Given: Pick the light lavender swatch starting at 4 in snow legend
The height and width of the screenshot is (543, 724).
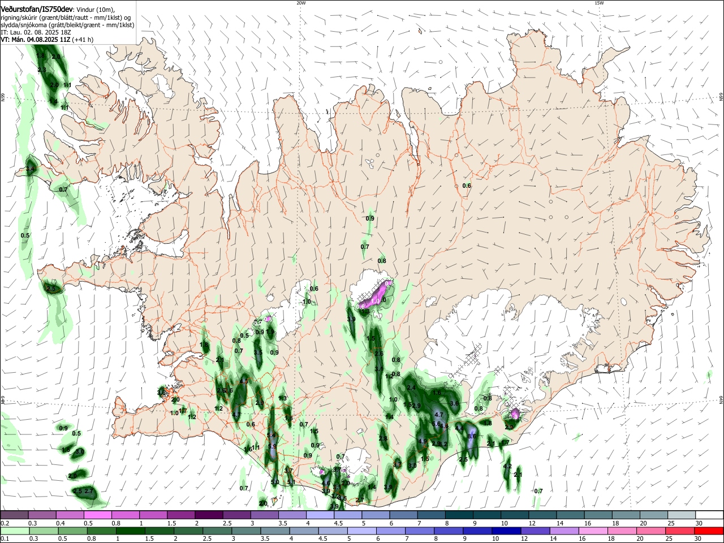Looking at the screenshot, I should point(320,515).
